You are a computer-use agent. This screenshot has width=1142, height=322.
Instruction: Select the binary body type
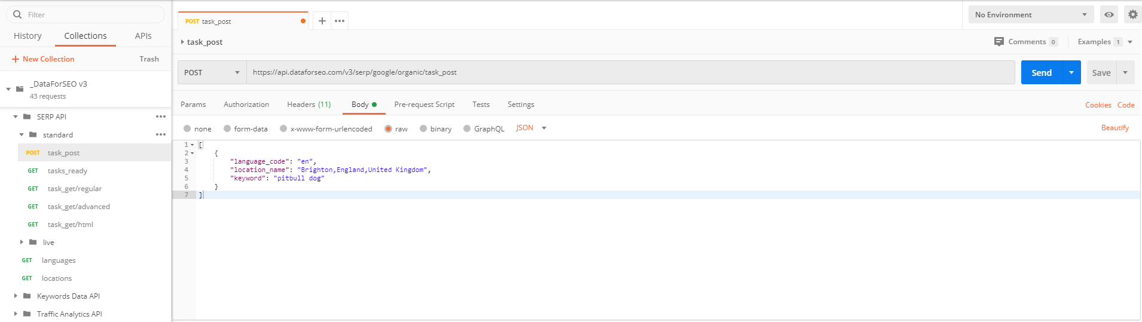(423, 128)
